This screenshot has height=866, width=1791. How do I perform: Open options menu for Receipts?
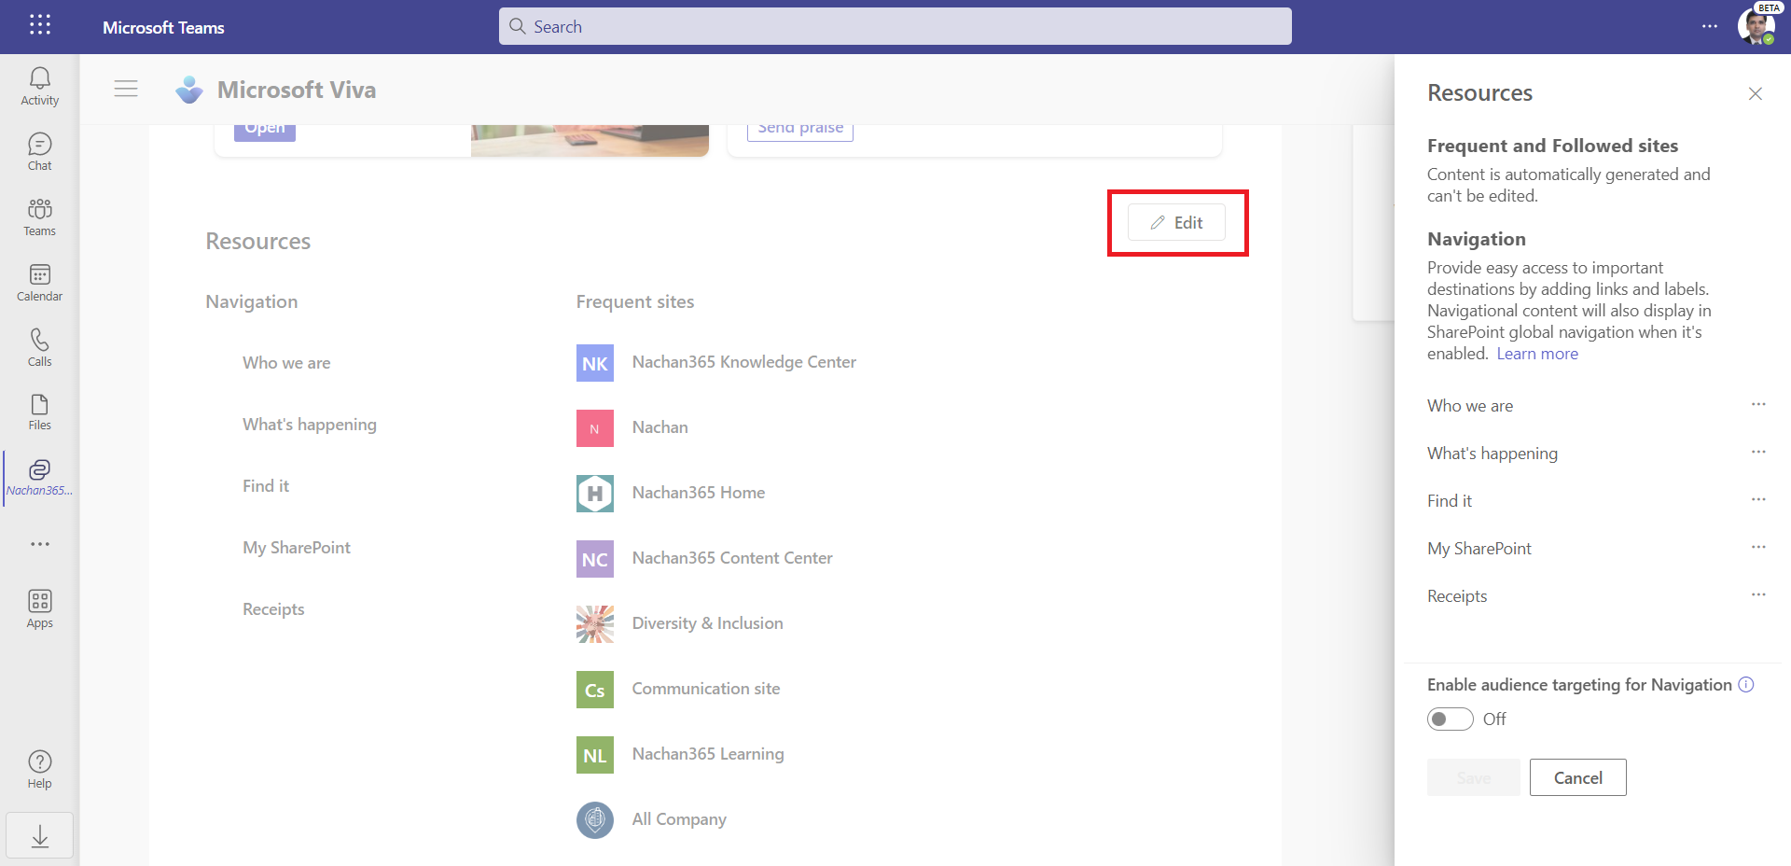(x=1757, y=594)
